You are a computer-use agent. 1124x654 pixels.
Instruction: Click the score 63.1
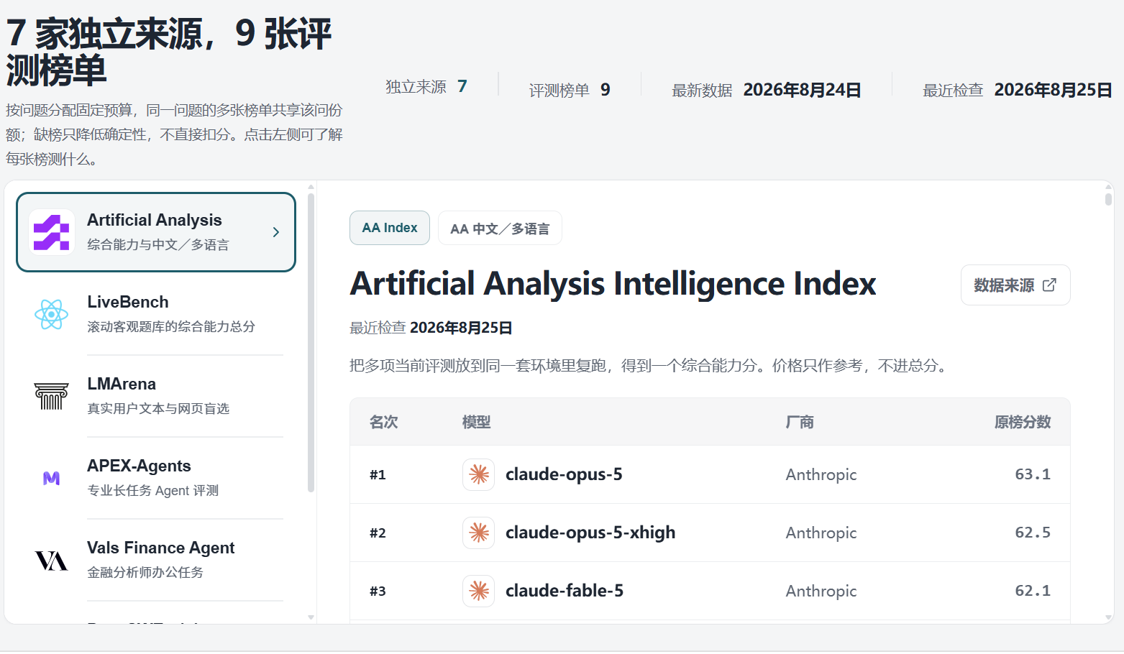point(1033,474)
